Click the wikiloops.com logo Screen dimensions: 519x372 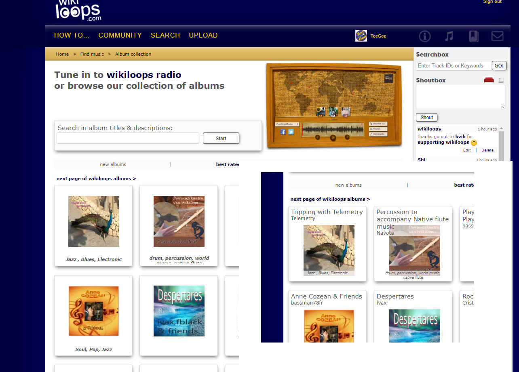(x=78, y=11)
